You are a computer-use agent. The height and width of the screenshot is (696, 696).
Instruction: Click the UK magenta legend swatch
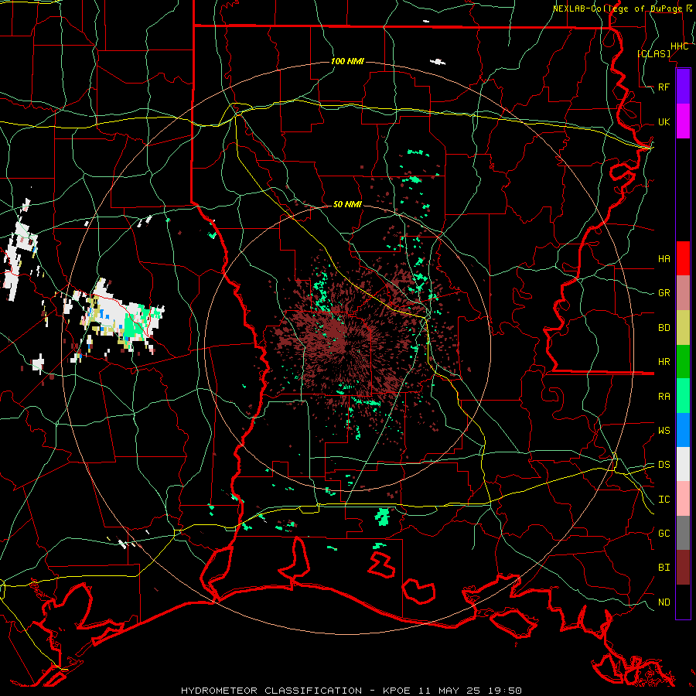[x=683, y=121]
